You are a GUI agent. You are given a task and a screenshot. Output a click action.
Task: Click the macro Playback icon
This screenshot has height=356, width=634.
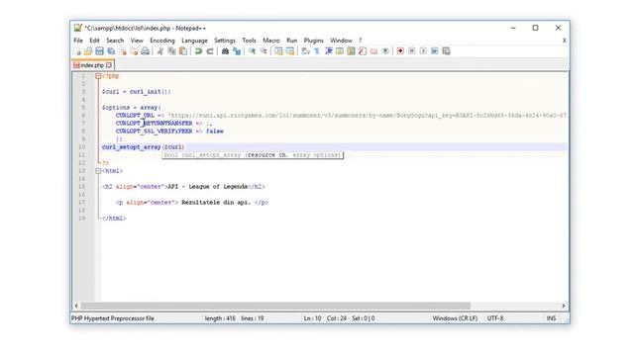pos(423,51)
